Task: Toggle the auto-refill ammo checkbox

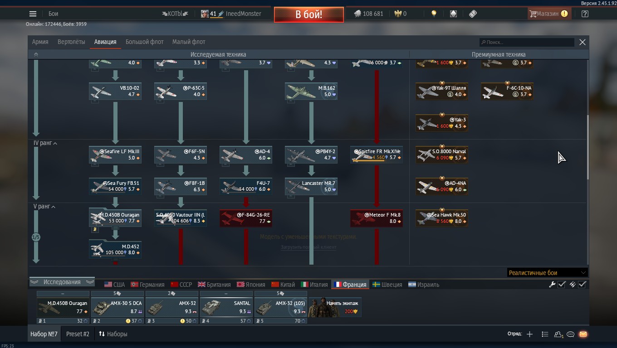Action: [x=582, y=284]
